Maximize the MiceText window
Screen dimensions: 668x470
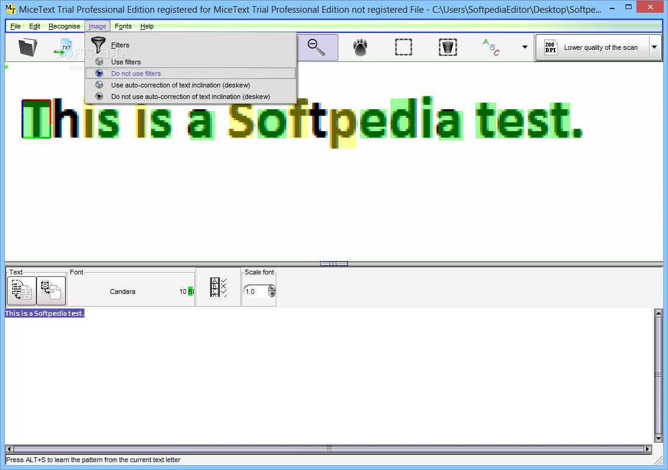click(629, 7)
